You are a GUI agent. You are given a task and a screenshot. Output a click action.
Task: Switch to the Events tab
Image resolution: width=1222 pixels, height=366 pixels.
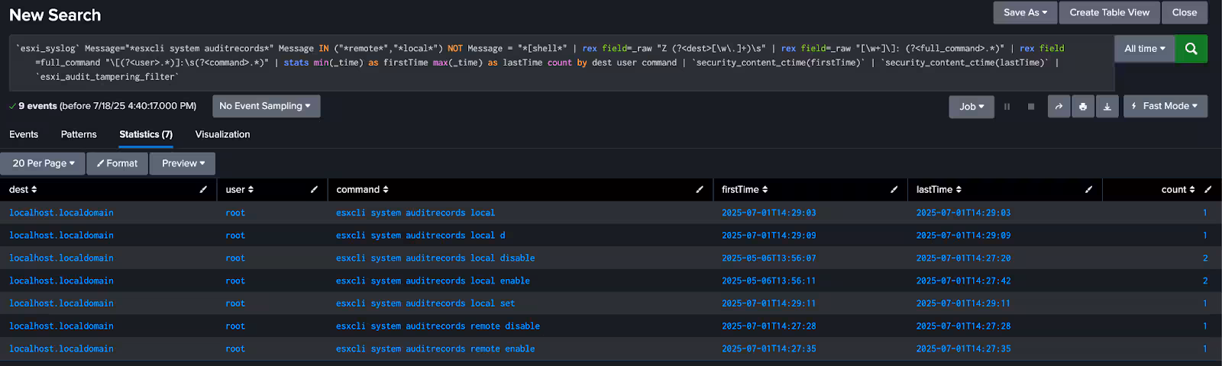(24, 134)
